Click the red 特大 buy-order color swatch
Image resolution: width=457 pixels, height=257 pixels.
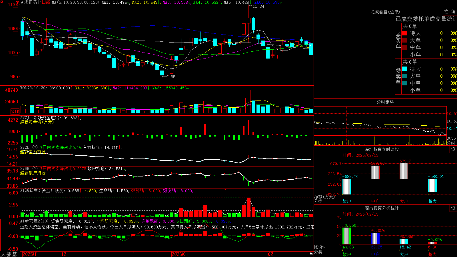click(x=404, y=33)
